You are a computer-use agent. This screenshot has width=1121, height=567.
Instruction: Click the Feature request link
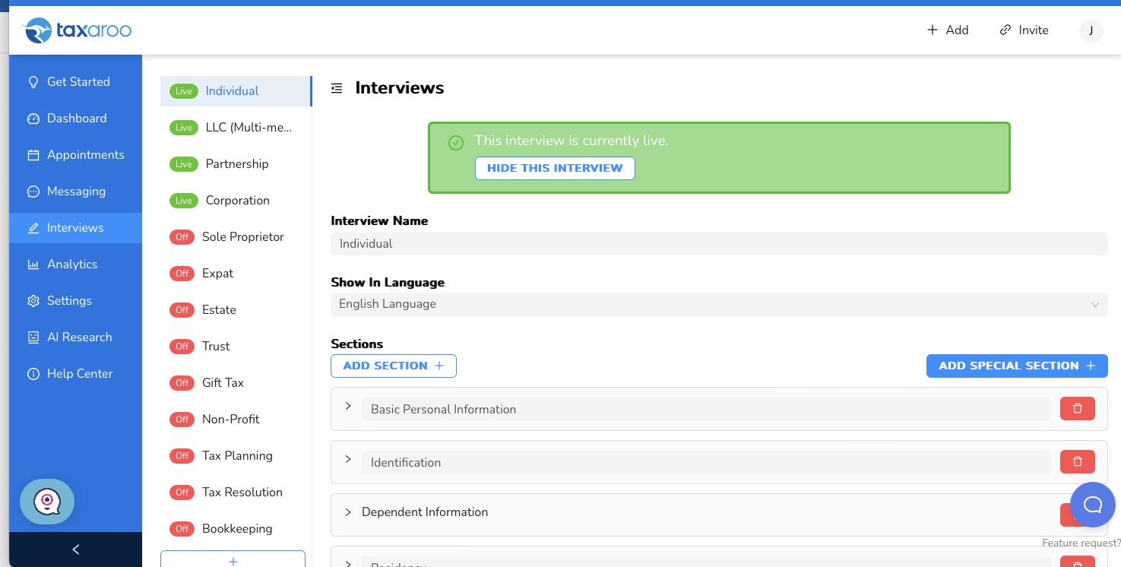[x=1081, y=543]
